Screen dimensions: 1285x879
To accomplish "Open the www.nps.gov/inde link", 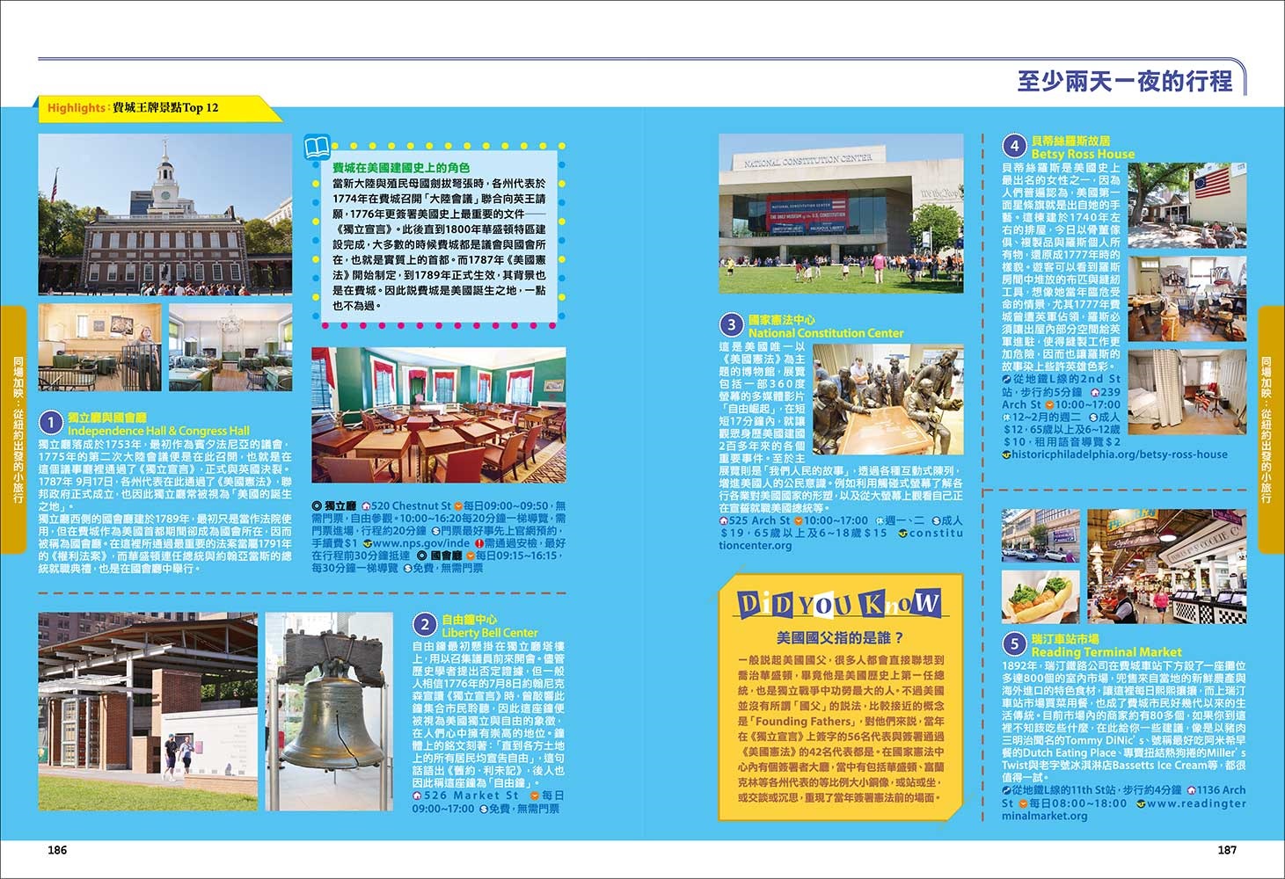I will coord(420,544).
